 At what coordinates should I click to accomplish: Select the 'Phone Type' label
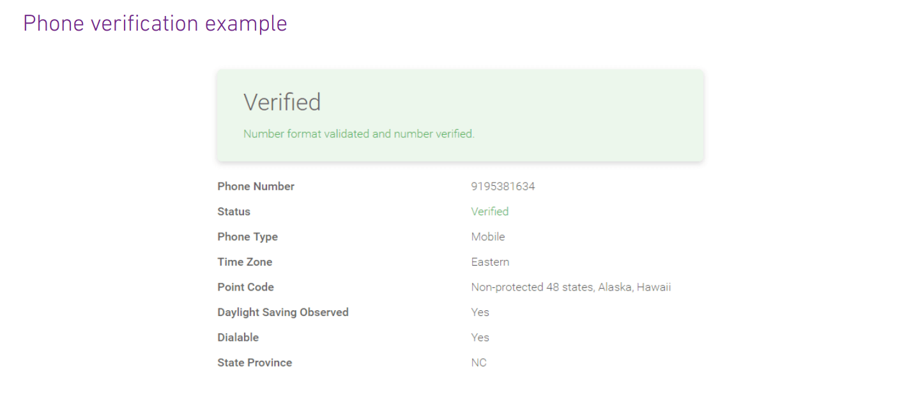(247, 237)
